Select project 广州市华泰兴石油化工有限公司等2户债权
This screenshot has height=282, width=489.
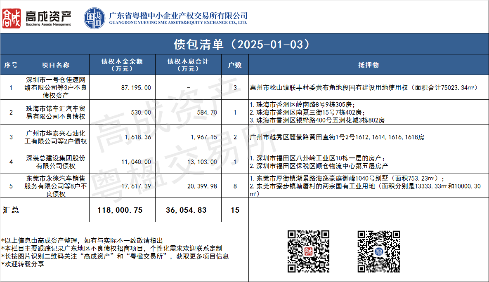[56, 137]
